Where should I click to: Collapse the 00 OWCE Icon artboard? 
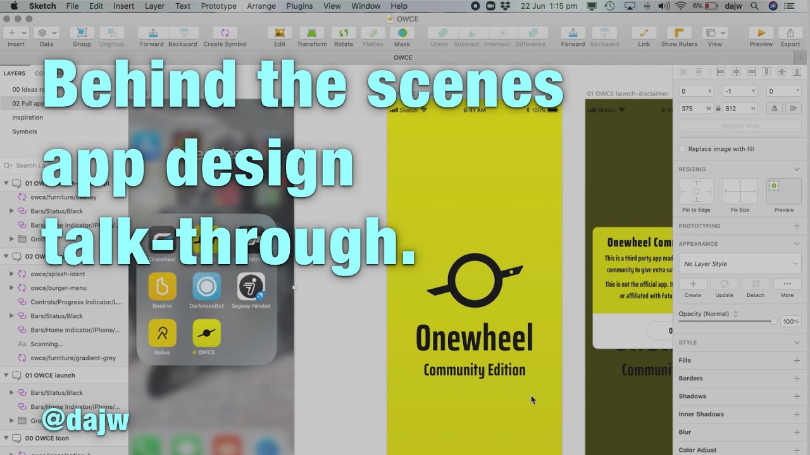(6, 438)
